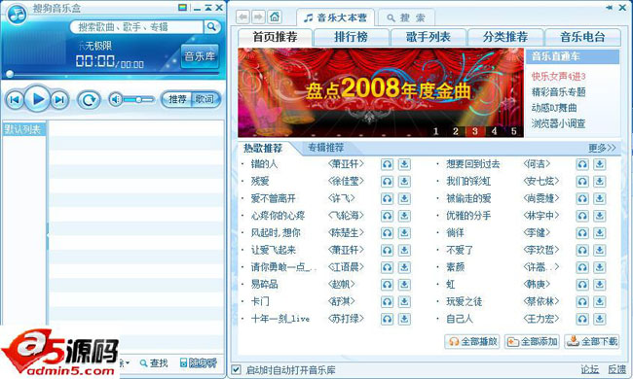Download 爱不曾离开 song icon
Viewport: 633px width, 379px height.
click(404, 198)
